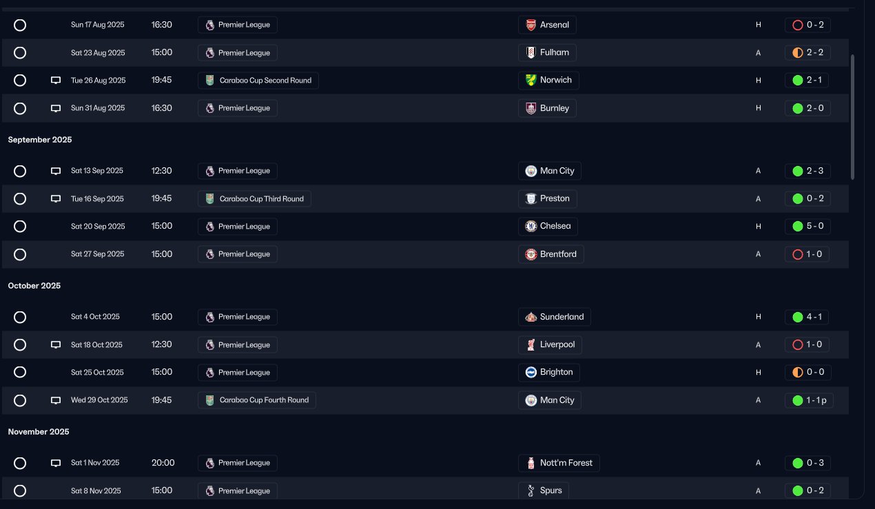Click the Chelsea club crest icon

click(531, 226)
